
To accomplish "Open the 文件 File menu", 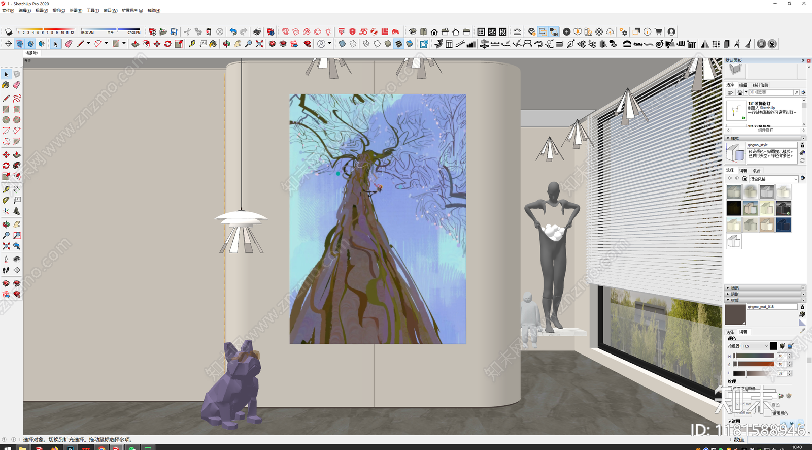I will 8,10.
